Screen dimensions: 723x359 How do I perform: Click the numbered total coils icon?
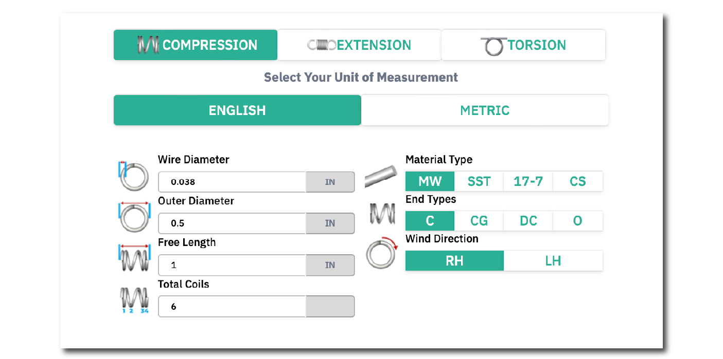pyautogui.click(x=133, y=300)
